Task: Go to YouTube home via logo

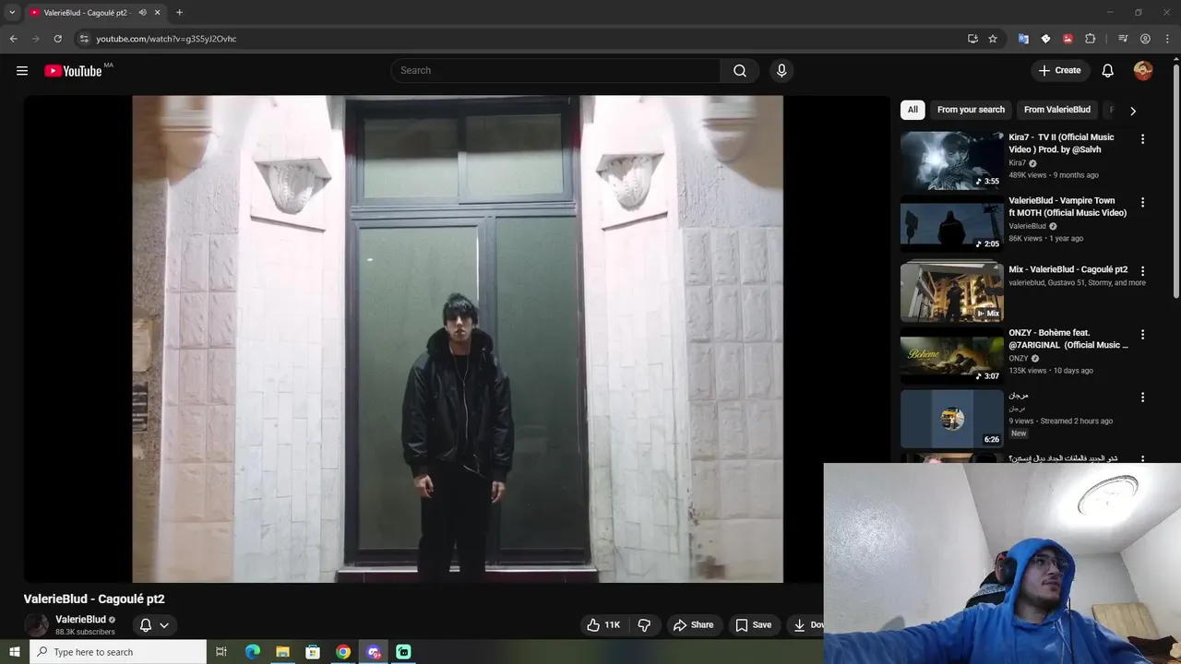Action: click(73, 71)
